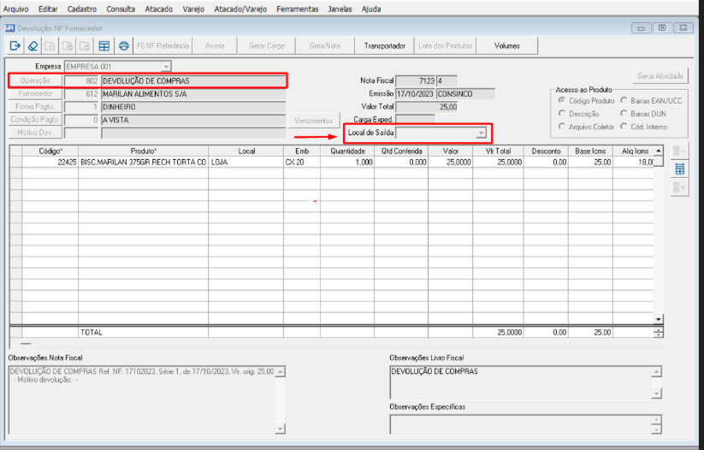Click the Fornecedor lookup button
704x450 pixels.
pos(35,94)
